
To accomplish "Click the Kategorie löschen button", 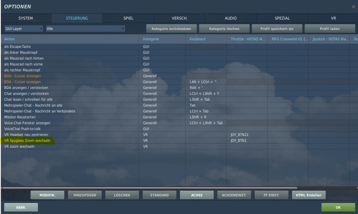I will pyautogui.click(x=224, y=29).
